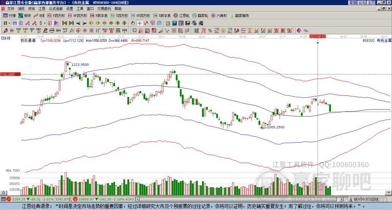Click the 收858302日线 status entry
The width and height of the screenshot is (392, 210).
pyautogui.click(x=366, y=199)
